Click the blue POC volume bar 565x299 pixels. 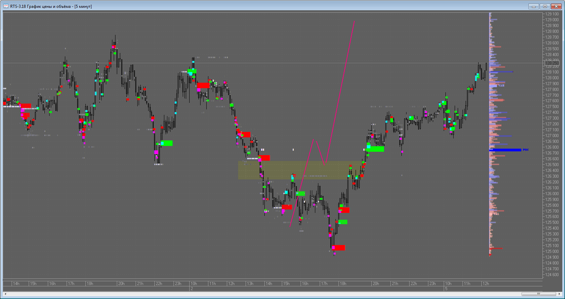(505, 150)
